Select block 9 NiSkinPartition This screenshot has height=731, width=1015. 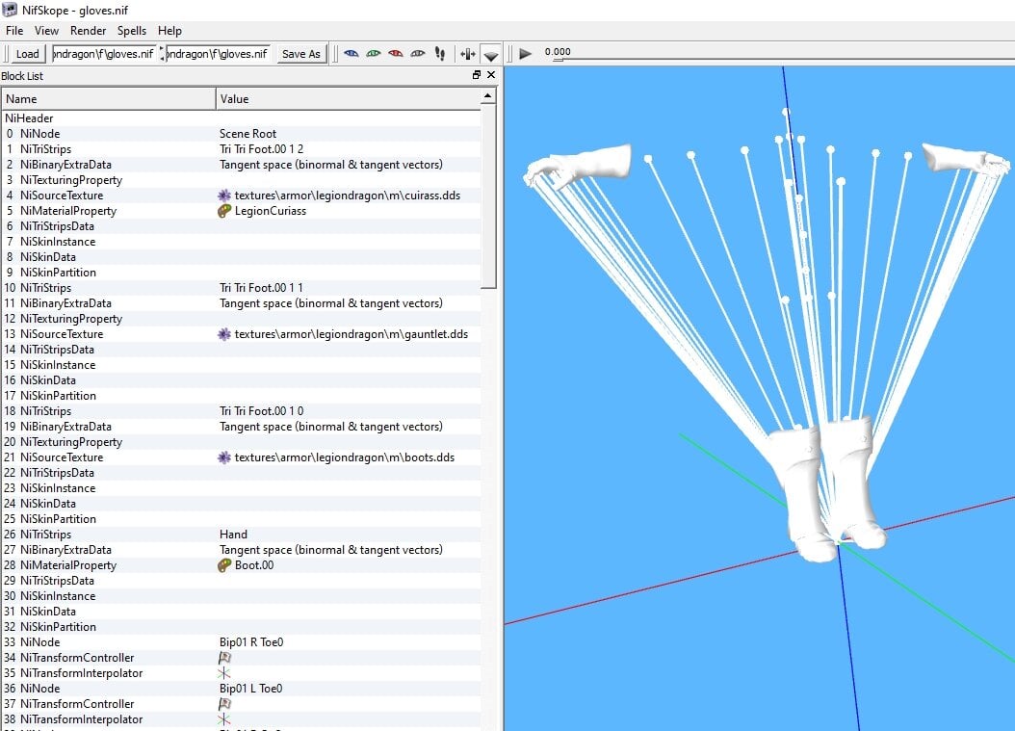tap(242, 273)
